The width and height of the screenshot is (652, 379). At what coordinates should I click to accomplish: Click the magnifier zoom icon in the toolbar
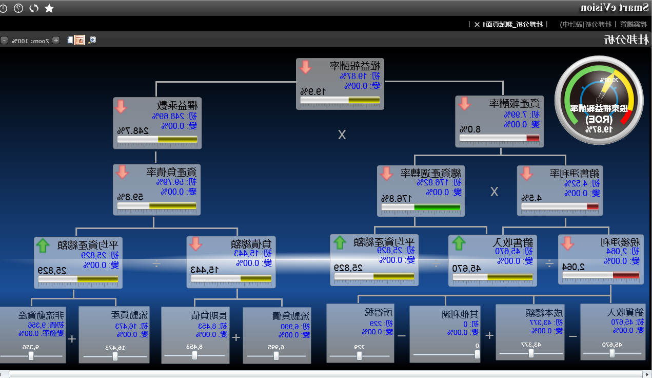92,40
